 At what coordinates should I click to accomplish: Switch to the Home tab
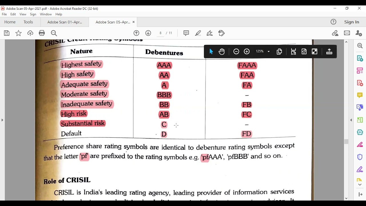[x=10, y=22]
